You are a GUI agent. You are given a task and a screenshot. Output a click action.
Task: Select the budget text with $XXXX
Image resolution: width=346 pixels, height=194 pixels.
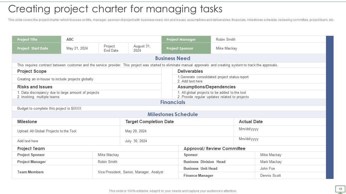[x=49, y=109]
